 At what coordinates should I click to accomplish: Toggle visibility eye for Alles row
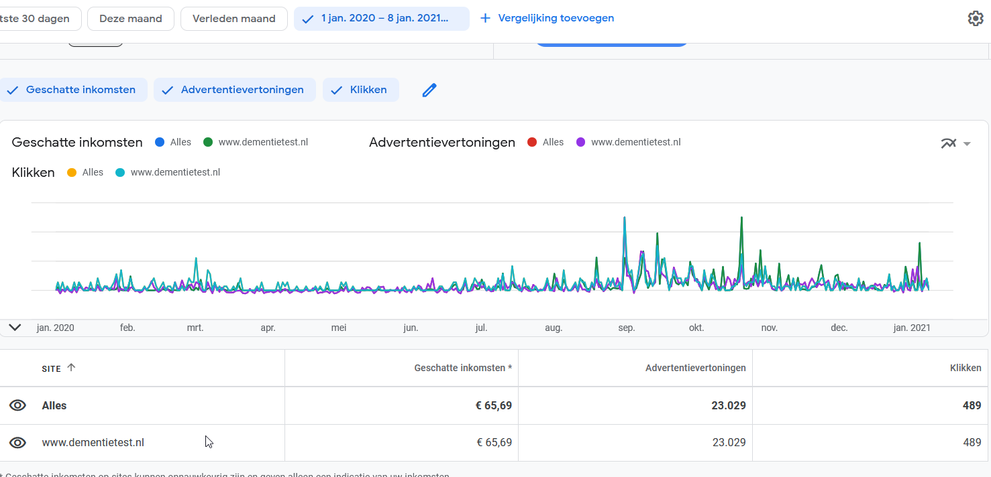17,405
